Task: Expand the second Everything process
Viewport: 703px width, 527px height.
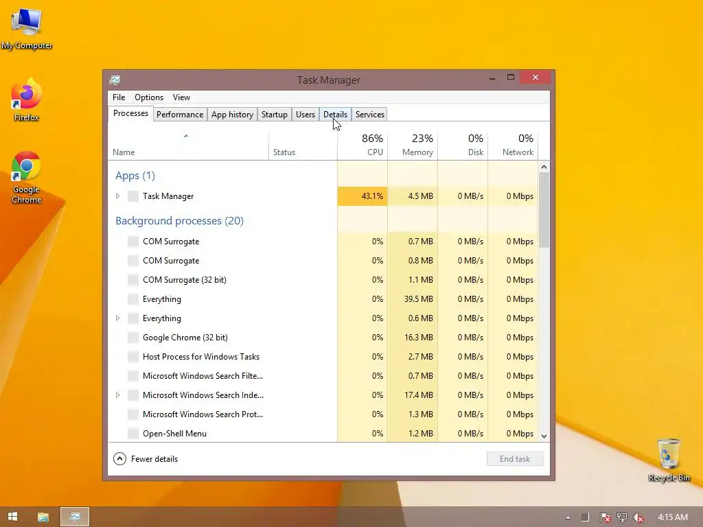Action: 117,318
